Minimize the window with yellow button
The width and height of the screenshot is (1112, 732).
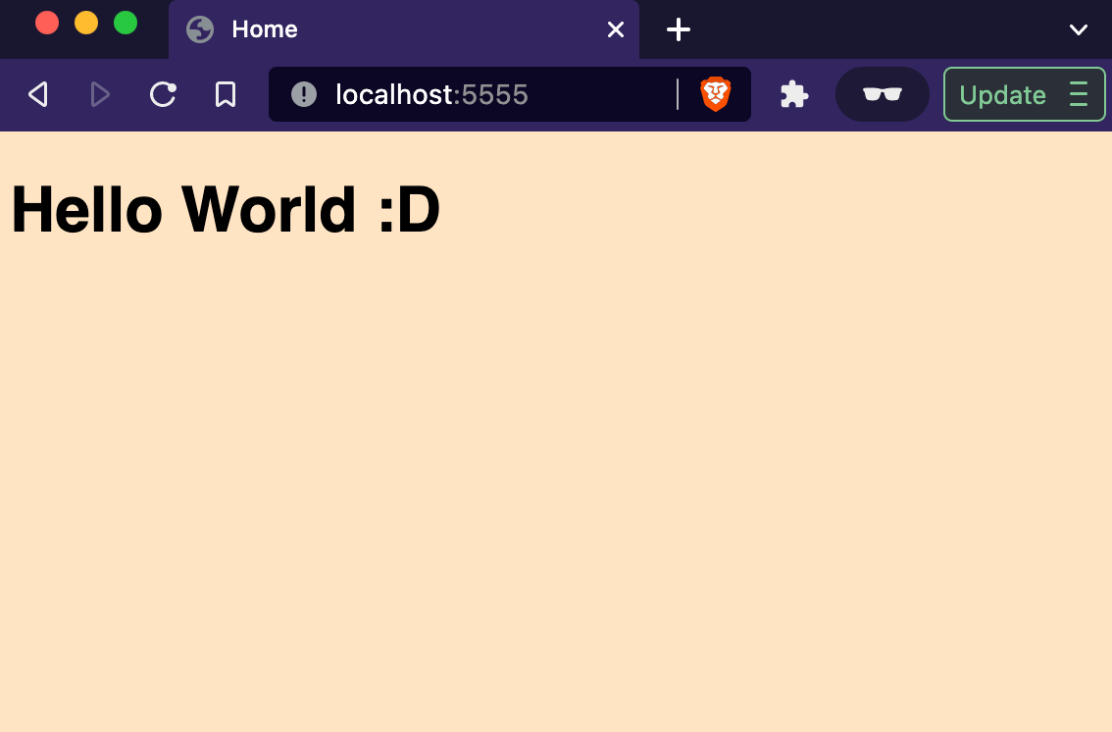coord(86,23)
